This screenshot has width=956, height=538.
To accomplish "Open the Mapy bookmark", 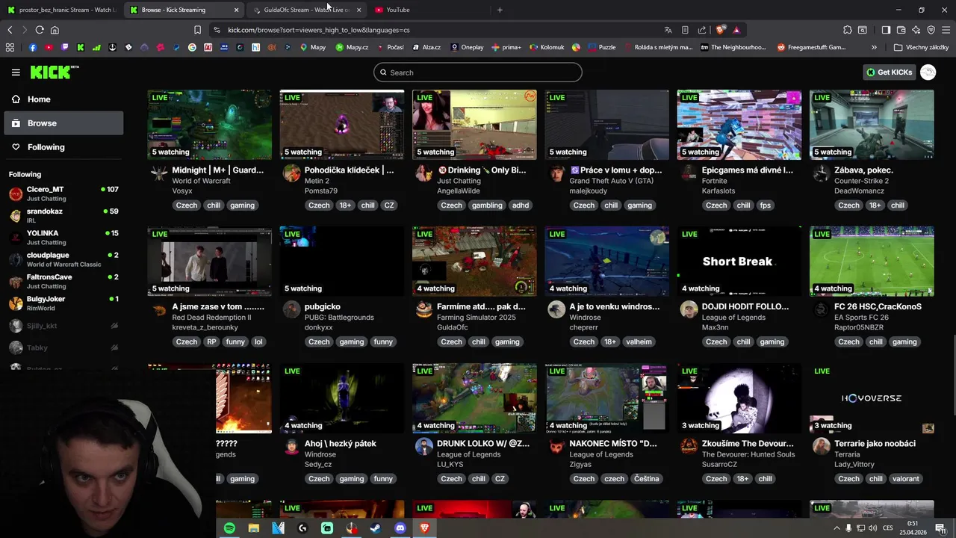I will [313, 47].
